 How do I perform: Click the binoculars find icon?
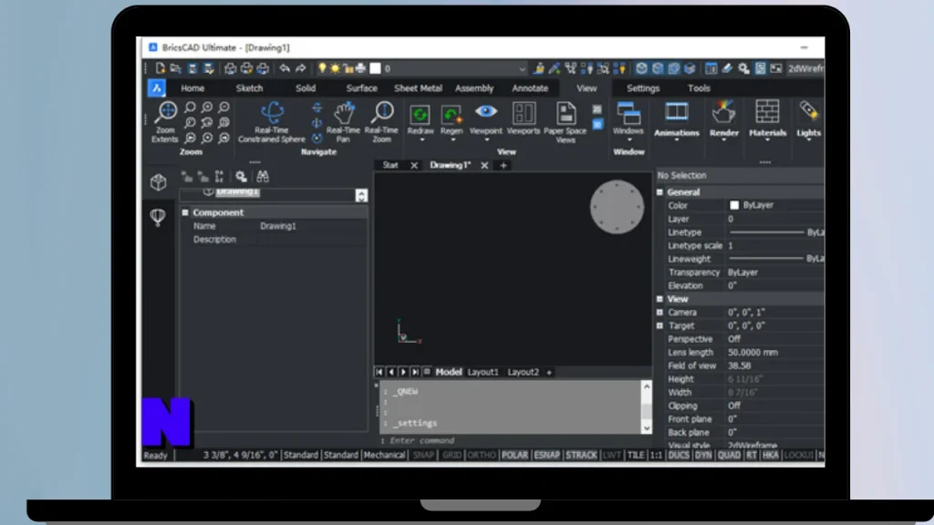tap(263, 176)
